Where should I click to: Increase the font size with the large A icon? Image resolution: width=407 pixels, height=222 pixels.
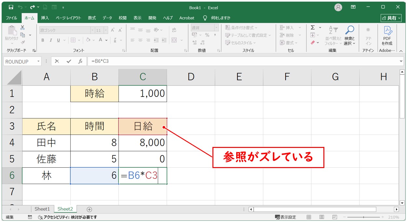[x=113, y=30]
